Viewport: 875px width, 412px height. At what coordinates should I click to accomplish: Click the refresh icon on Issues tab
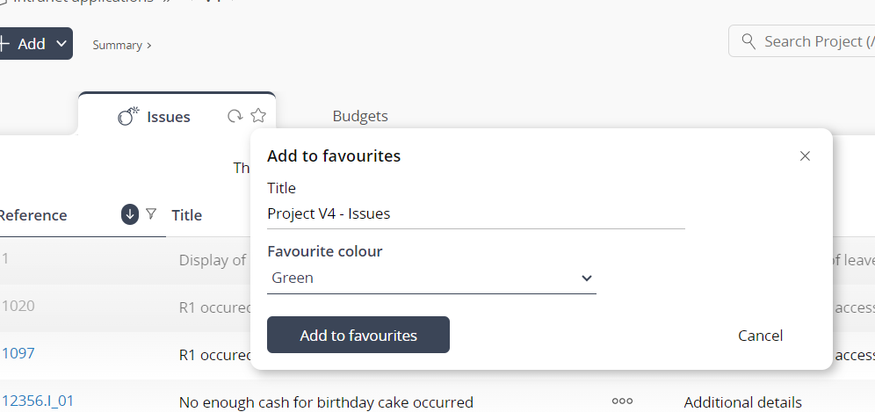pos(235,116)
